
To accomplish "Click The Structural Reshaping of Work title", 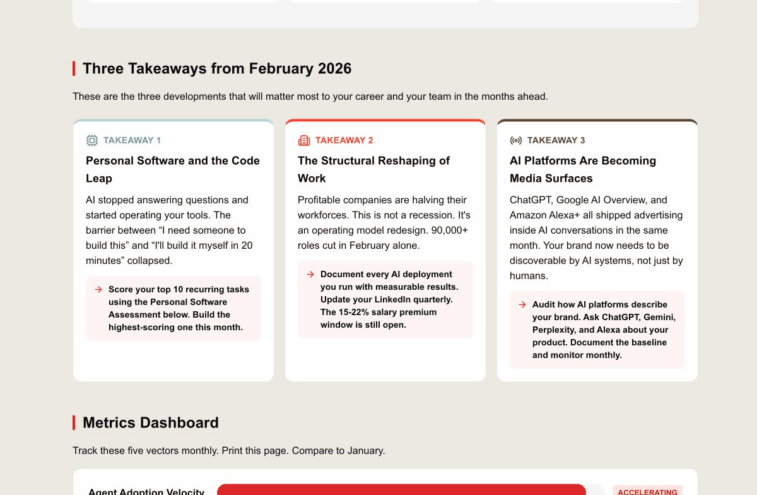I will tap(373, 169).
